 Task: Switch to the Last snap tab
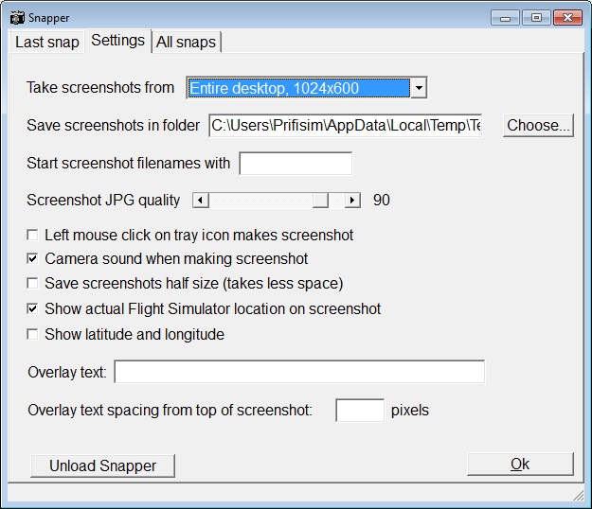48,42
